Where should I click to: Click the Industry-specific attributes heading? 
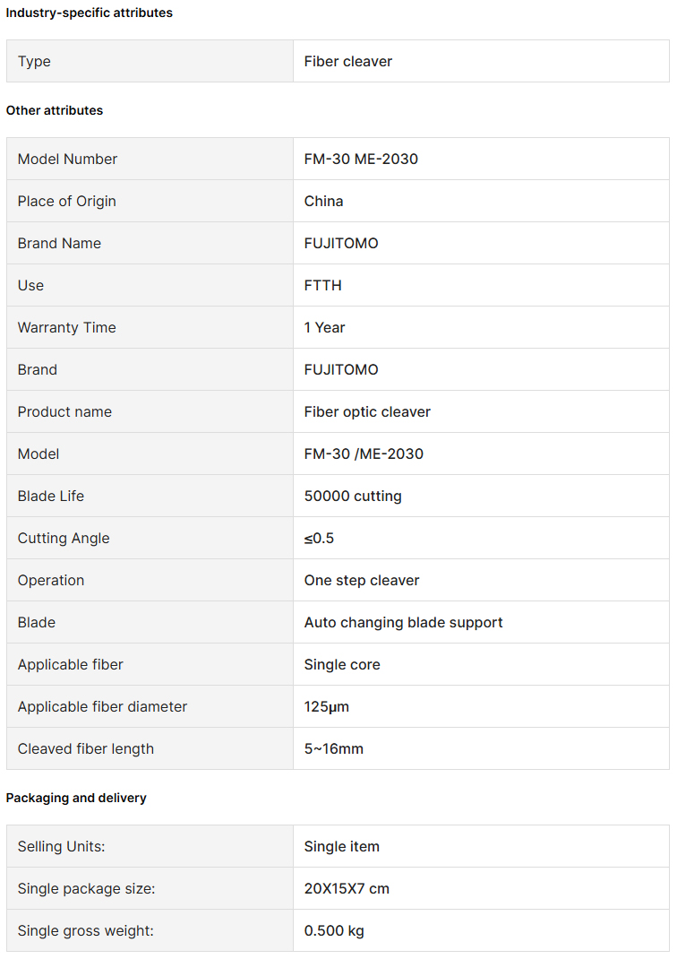[x=90, y=13]
